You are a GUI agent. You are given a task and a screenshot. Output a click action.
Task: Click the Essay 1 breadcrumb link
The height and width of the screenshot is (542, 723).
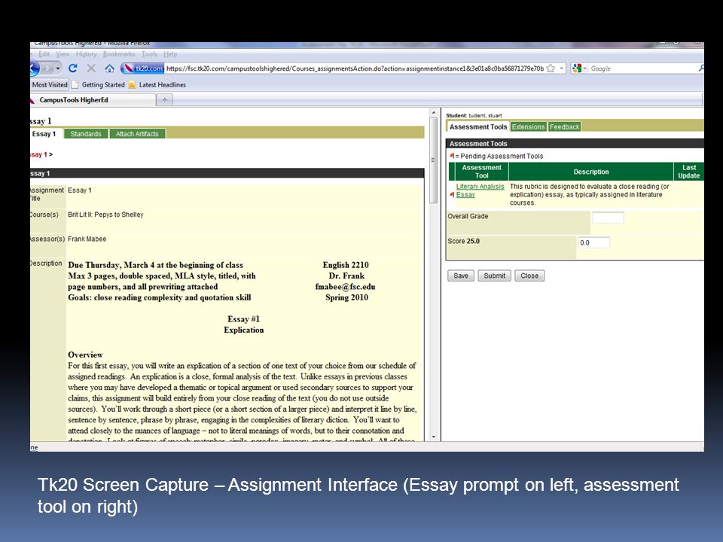(x=38, y=154)
